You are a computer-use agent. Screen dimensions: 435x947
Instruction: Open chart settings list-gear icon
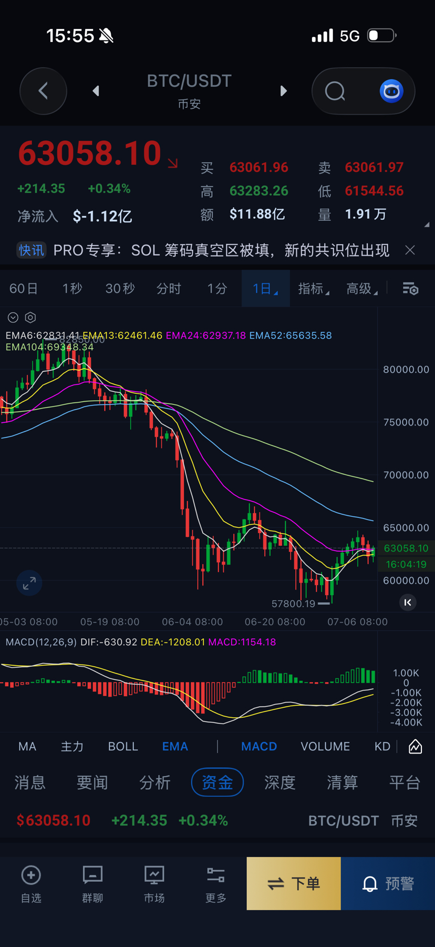(410, 289)
